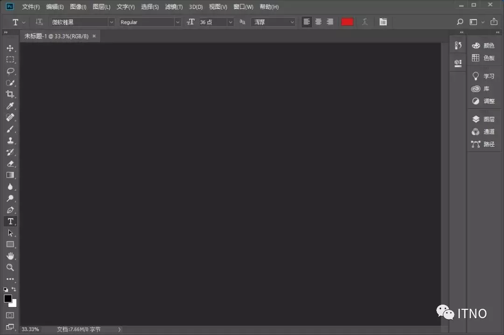The width and height of the screenshot is (504, 335).
Task: Select the Pen tool
Action: pos(10,210)
